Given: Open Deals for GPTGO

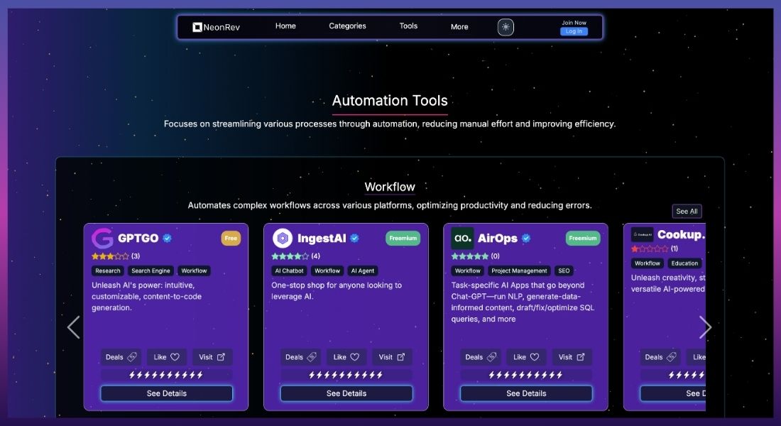Looking at the screenshot, I should pyautogui.click(x=121, y=356).
